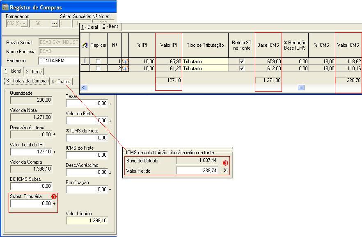Screen dimensions: 362x237
Task: Click the grid sort icon in header
Action: 85,45
